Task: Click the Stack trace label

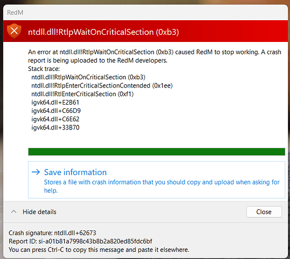Action: (44, 69)
